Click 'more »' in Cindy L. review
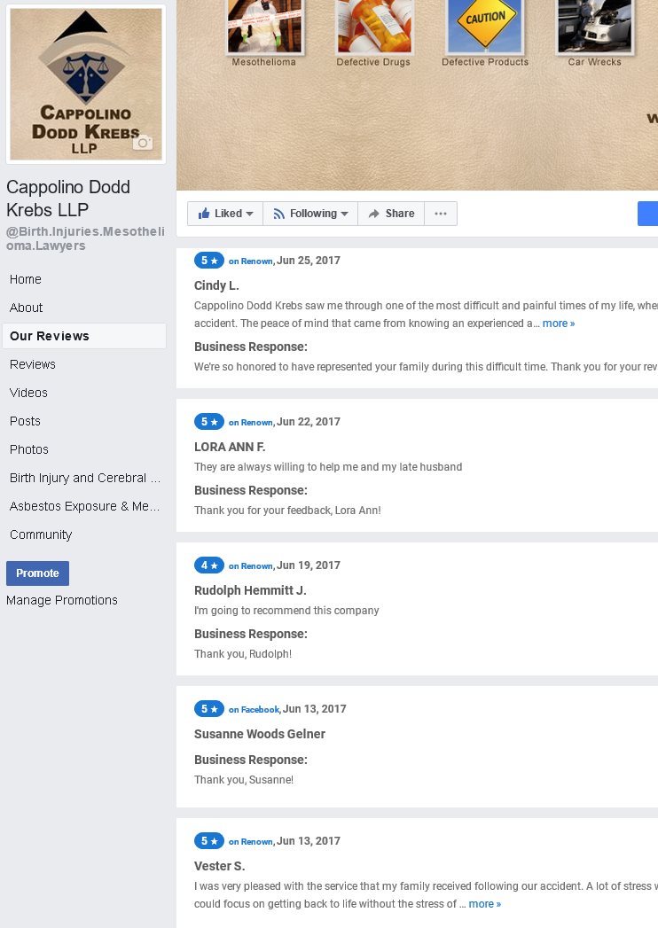The image size is (658, 928). tap(559, 324)
